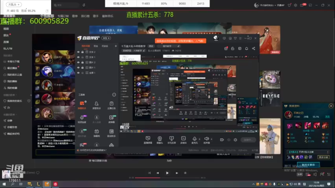Screen dimensions: 335x188
Task: Open the 房管助手 tool
Action: pyautogui.click(x=97, y=105)
